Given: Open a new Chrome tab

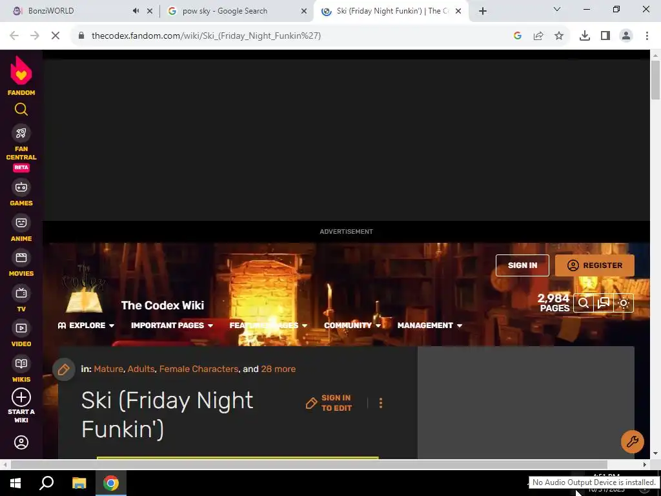Looking at the screenshot, I should pyautogui.click(x=483, y=12).
